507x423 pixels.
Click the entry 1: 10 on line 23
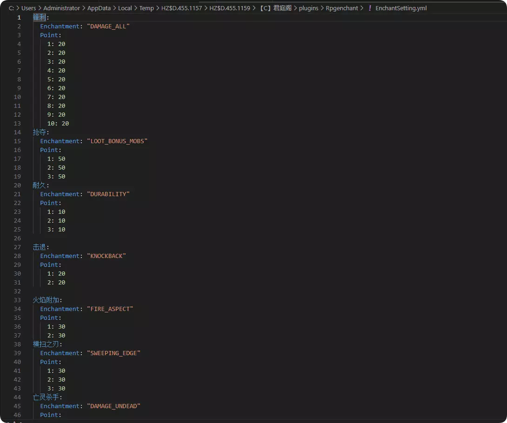56,211
